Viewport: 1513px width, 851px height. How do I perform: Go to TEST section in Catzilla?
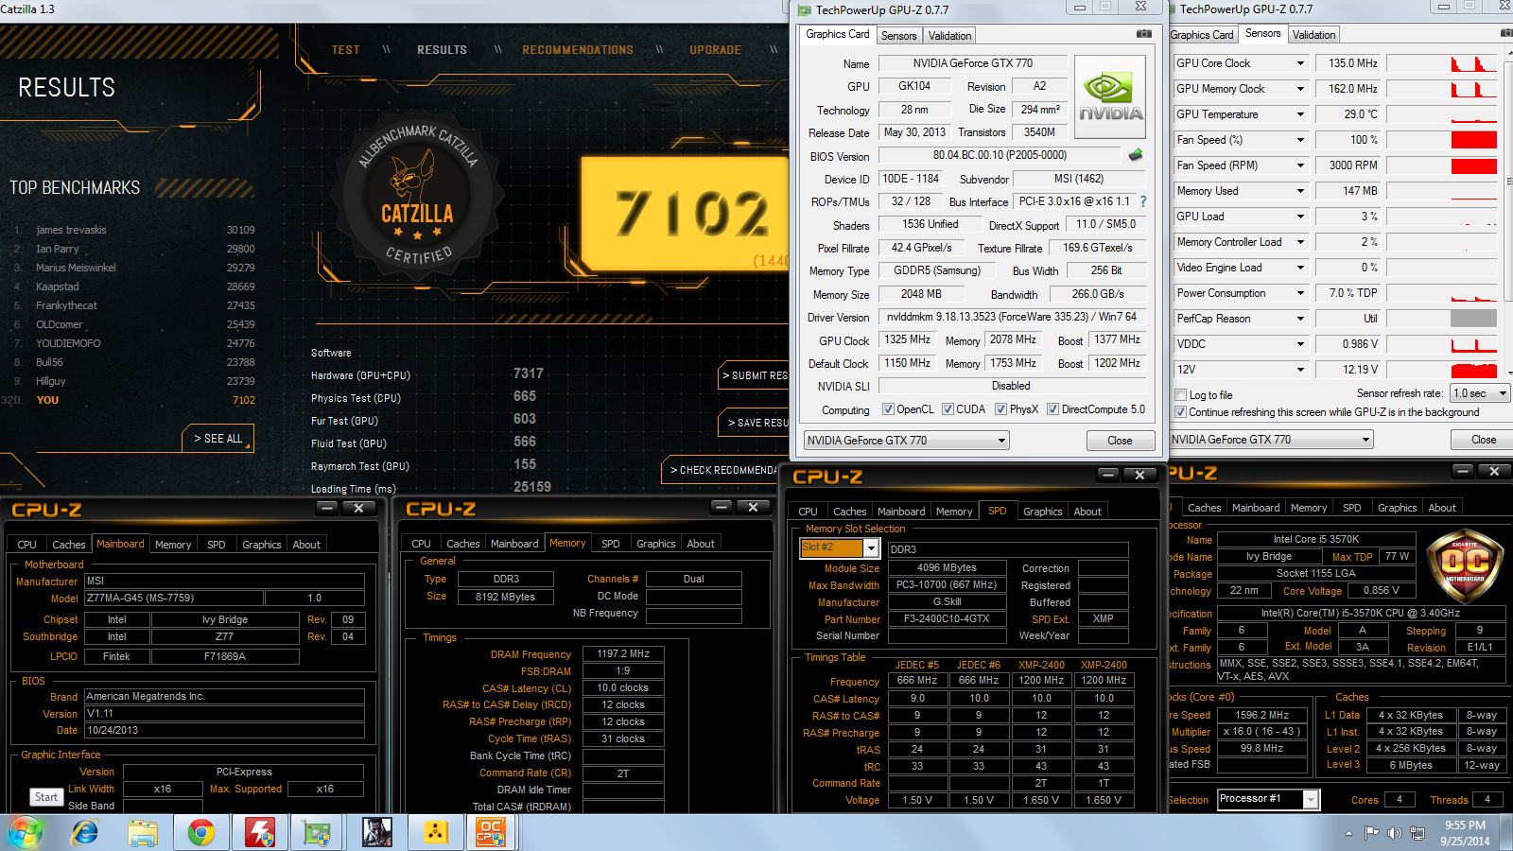(x=345, y=50)
